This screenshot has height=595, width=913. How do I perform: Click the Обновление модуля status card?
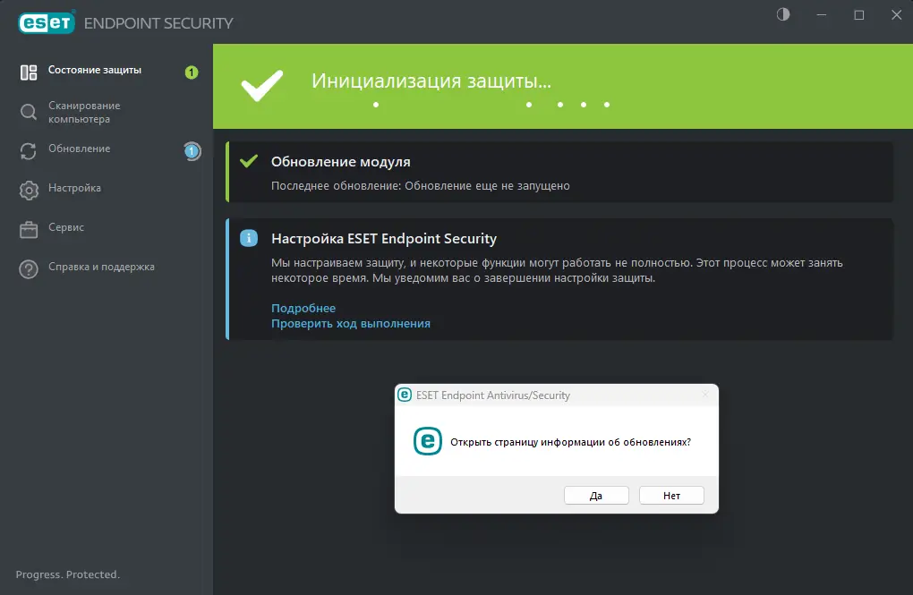point(560,172)
